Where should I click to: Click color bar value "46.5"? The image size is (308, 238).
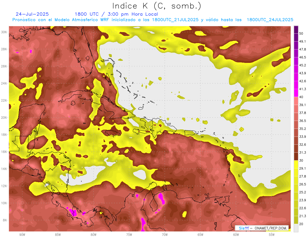point(302,57)
